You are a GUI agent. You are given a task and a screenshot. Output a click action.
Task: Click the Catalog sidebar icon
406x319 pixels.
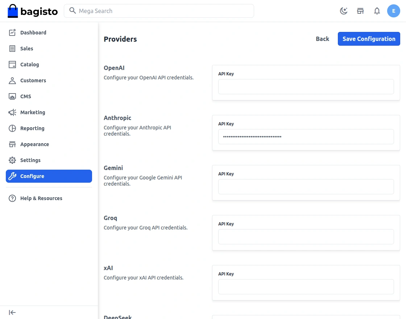pyautogui.click(x=12, y=65)
